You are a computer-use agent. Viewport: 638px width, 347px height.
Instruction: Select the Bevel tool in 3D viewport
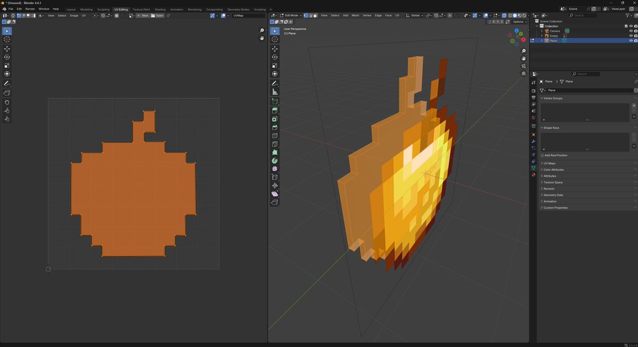coord(275,128)
